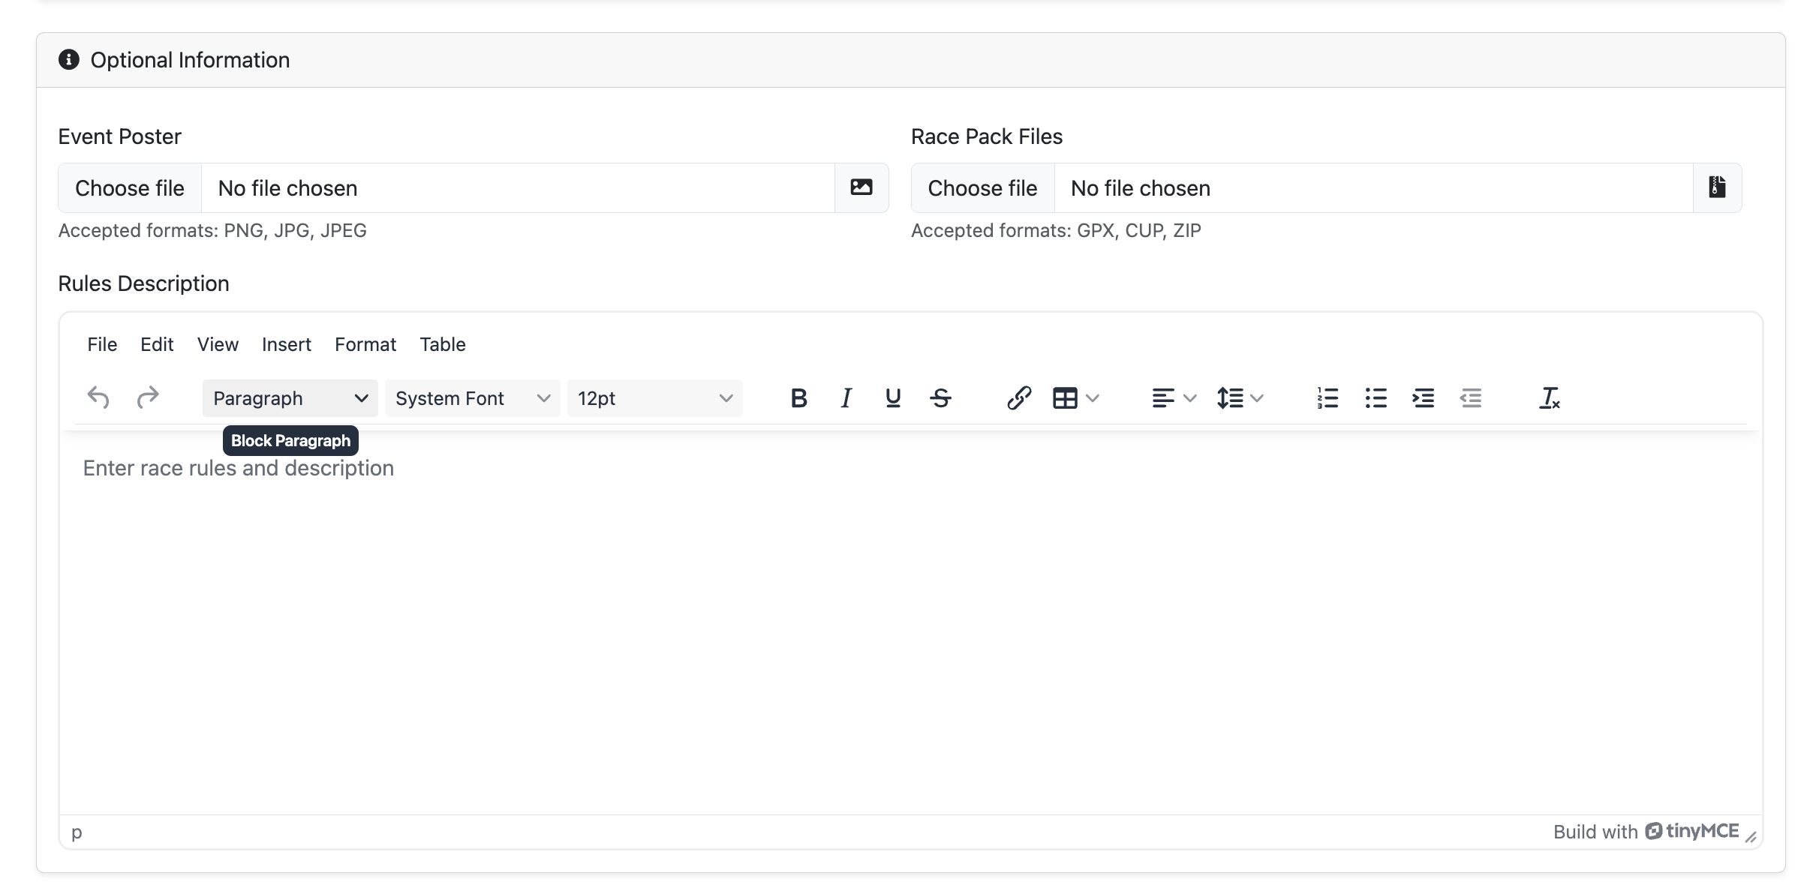
Task: Click the Redo button in toolbar
Action: [x=146, y=397]
